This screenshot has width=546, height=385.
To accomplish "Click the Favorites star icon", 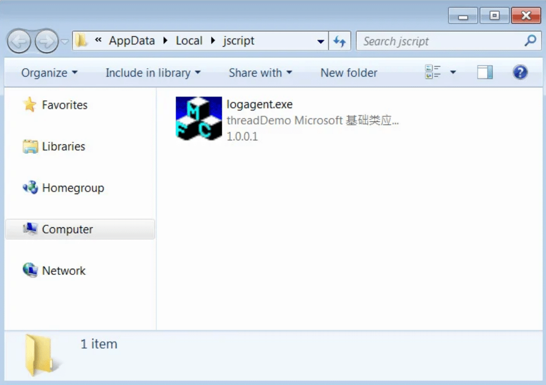I will click(30, 104).
